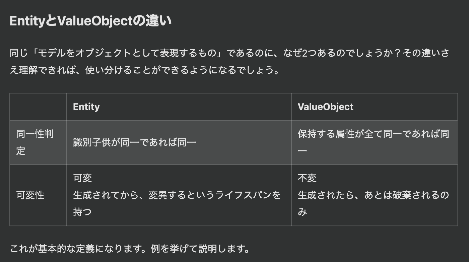Select the 同一性判定 row label cell
This screenshot has height=262, width=469.
38,142
